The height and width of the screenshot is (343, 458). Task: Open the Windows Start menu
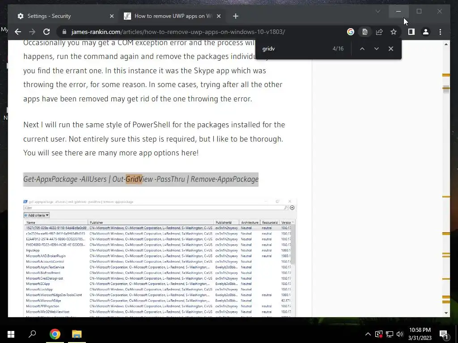[11, 334]
